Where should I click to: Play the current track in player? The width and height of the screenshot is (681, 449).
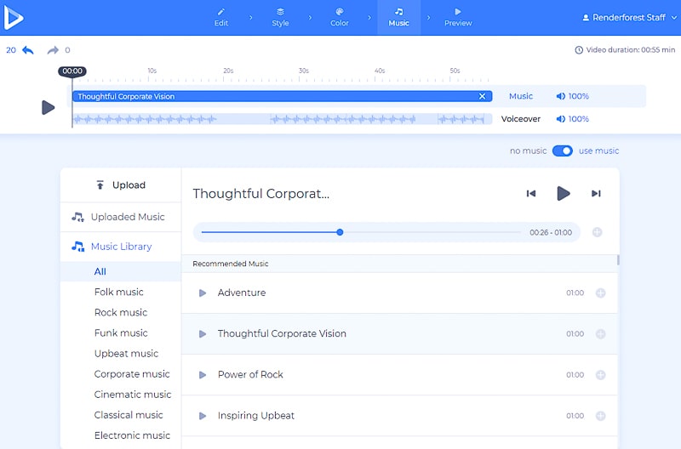point(563,194)
